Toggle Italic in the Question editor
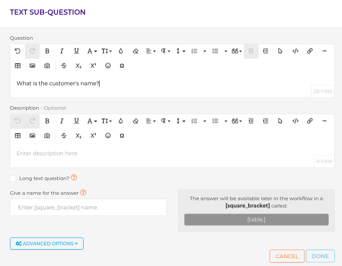 [62, 51]
